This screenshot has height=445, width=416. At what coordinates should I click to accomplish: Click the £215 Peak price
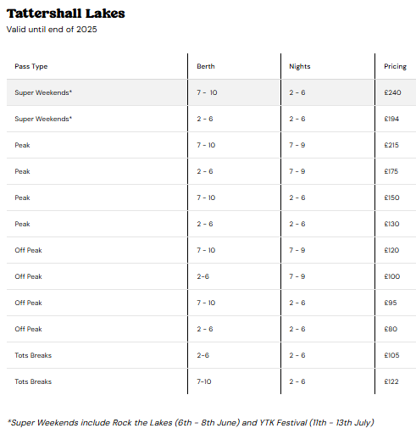click(x=391, y=145)
